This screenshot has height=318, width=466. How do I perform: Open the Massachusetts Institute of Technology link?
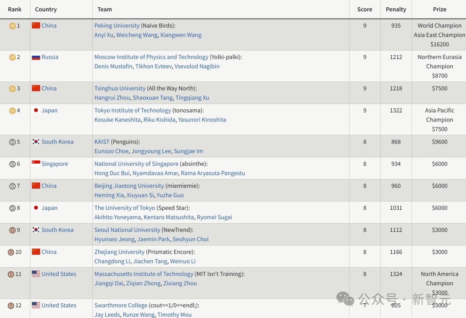(x=144, y=274)
